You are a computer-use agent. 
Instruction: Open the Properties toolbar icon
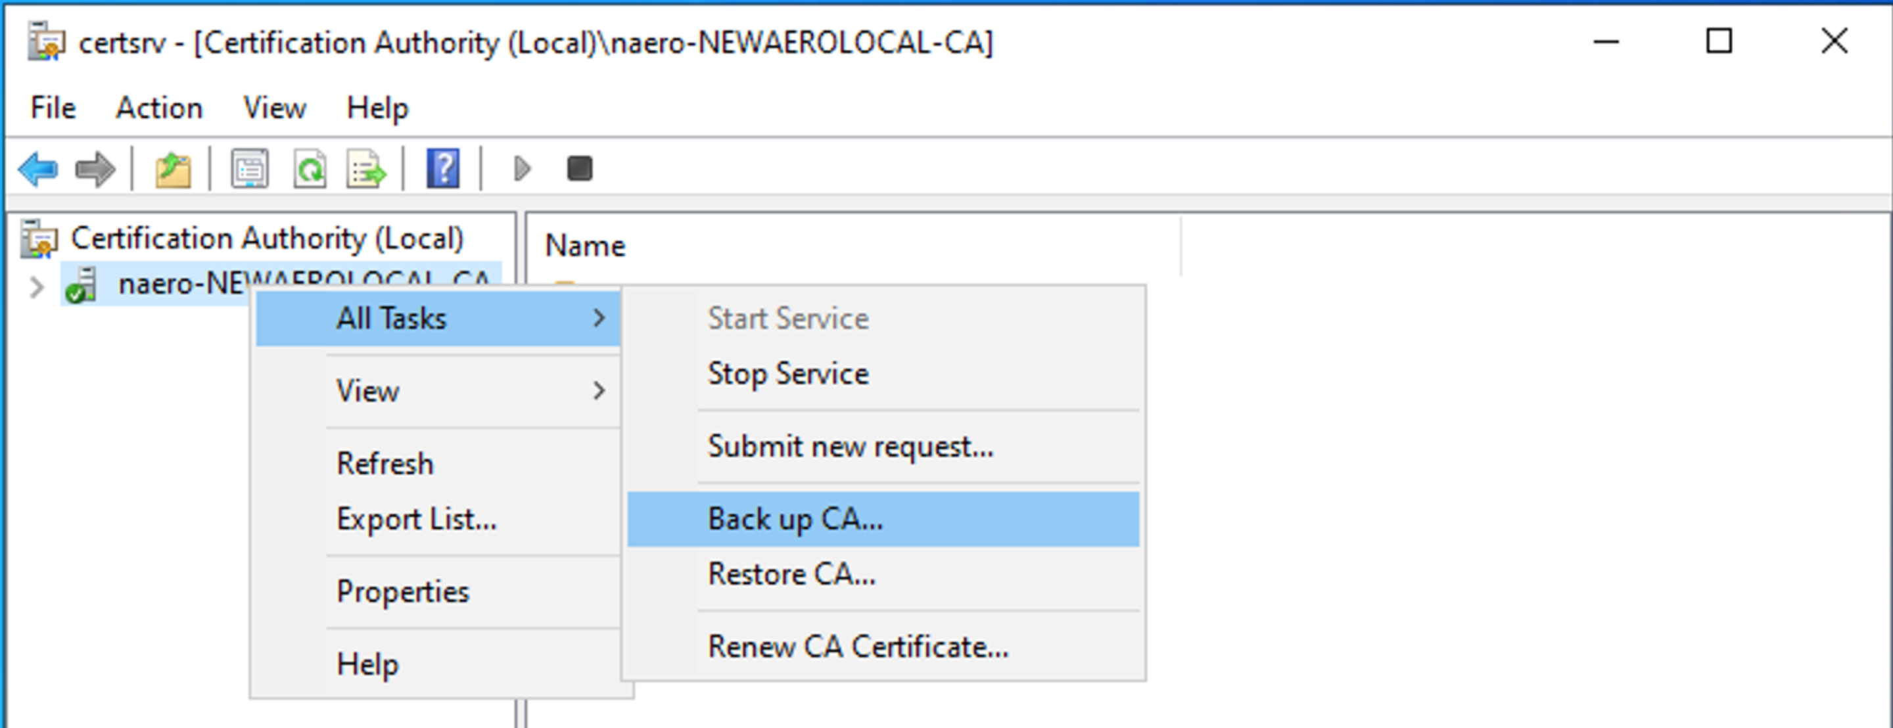(250, 169)
